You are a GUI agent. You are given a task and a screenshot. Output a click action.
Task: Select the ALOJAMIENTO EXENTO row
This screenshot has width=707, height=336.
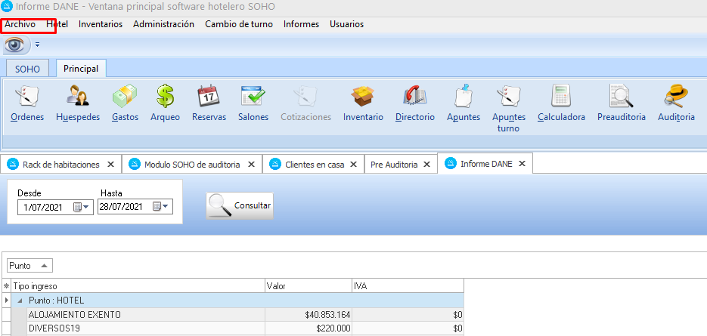tap(144, 314)
